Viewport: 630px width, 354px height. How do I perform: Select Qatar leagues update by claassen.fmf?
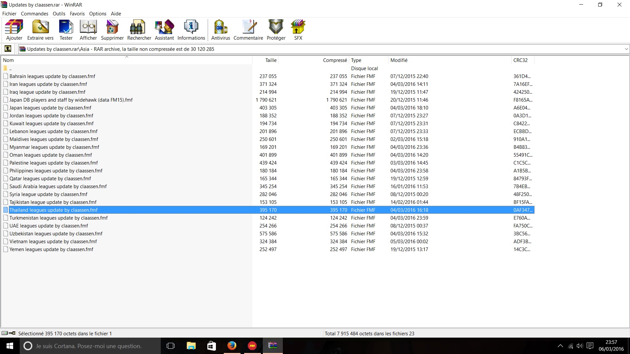[268, 178]
